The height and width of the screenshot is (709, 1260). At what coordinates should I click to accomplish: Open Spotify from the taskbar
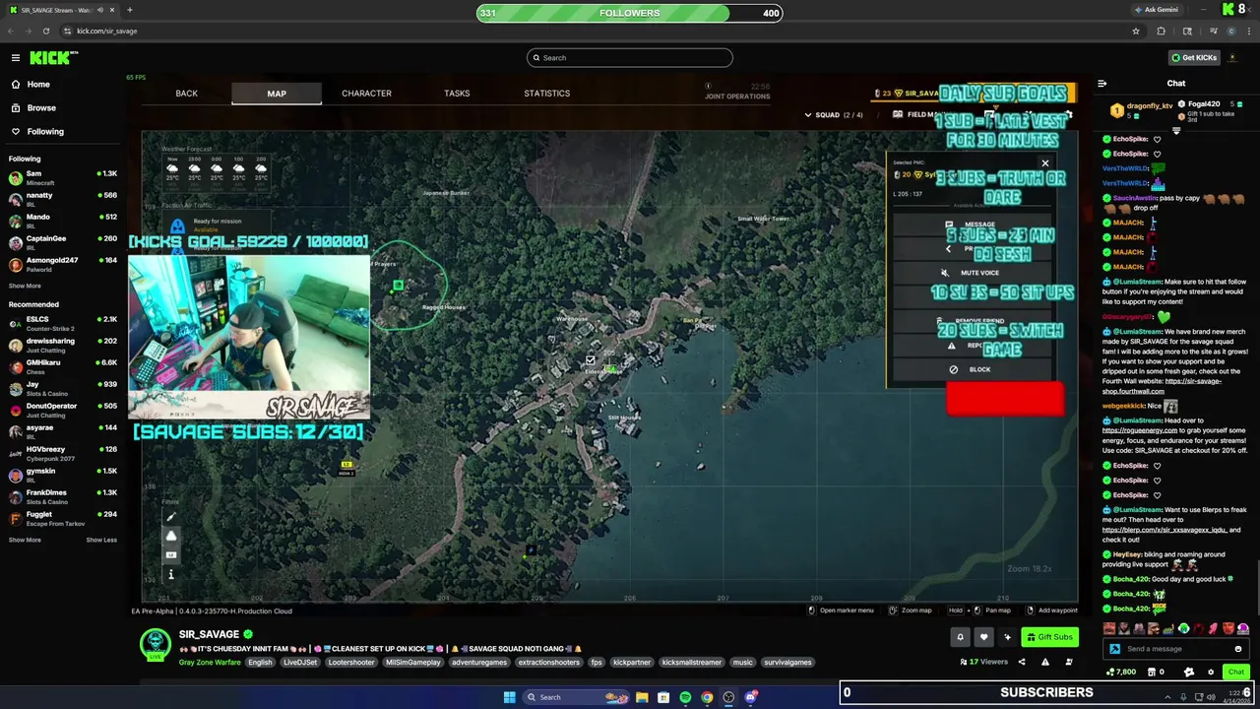click(x=685, y=698)
